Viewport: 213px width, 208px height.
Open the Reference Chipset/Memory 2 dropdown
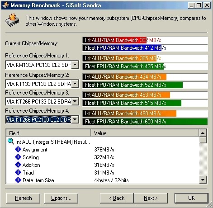pyautogui.click(x=75, y=84)
